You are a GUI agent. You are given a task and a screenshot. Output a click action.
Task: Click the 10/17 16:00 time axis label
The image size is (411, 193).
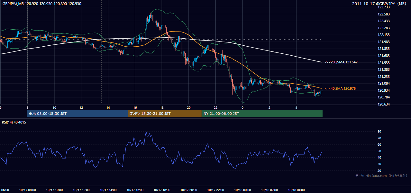coord(135,190)
